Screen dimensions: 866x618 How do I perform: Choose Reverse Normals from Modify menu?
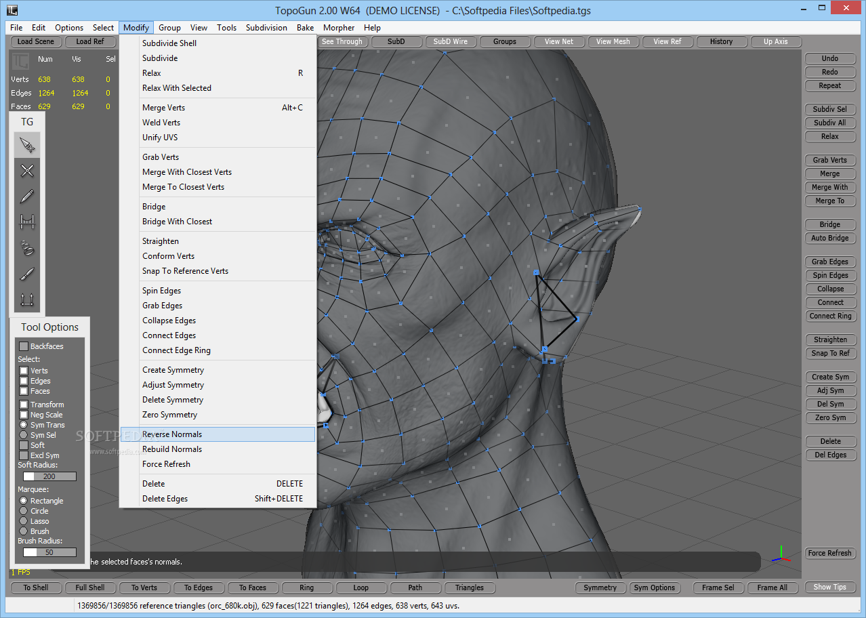pos(218,434)
